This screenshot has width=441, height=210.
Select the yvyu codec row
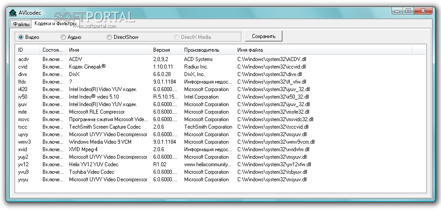click(x=220, y=179)
